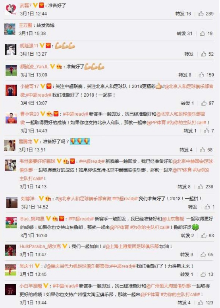Open @上海上港集团足球俱乐部 mention link
The height and width of the screenshot is (308, 220).
click(x=132, y=246)
